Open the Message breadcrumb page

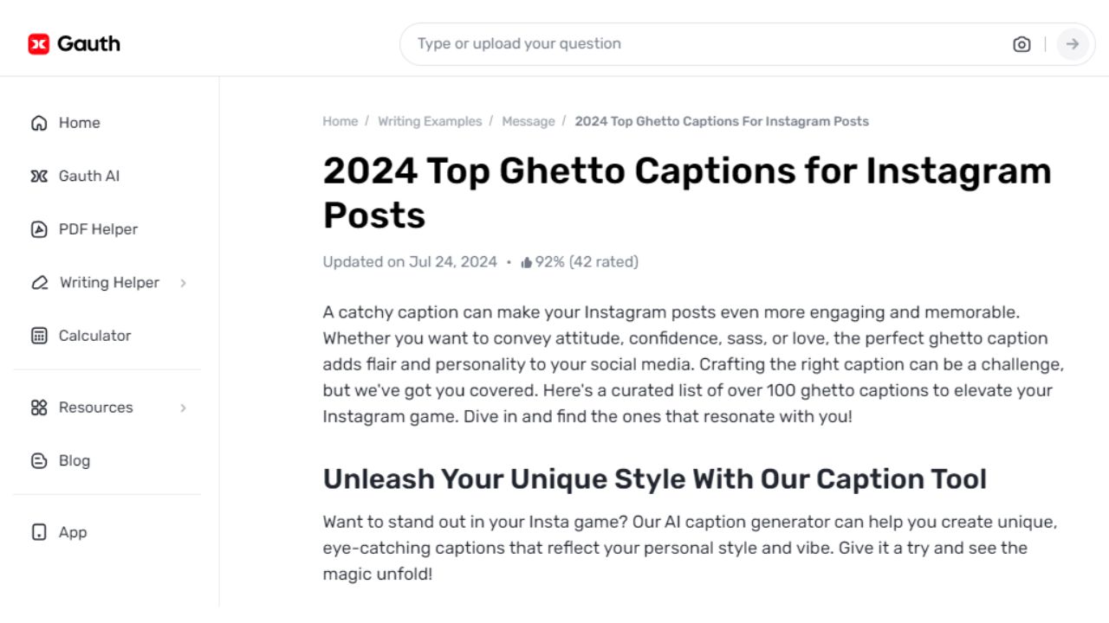click(529, 121)
